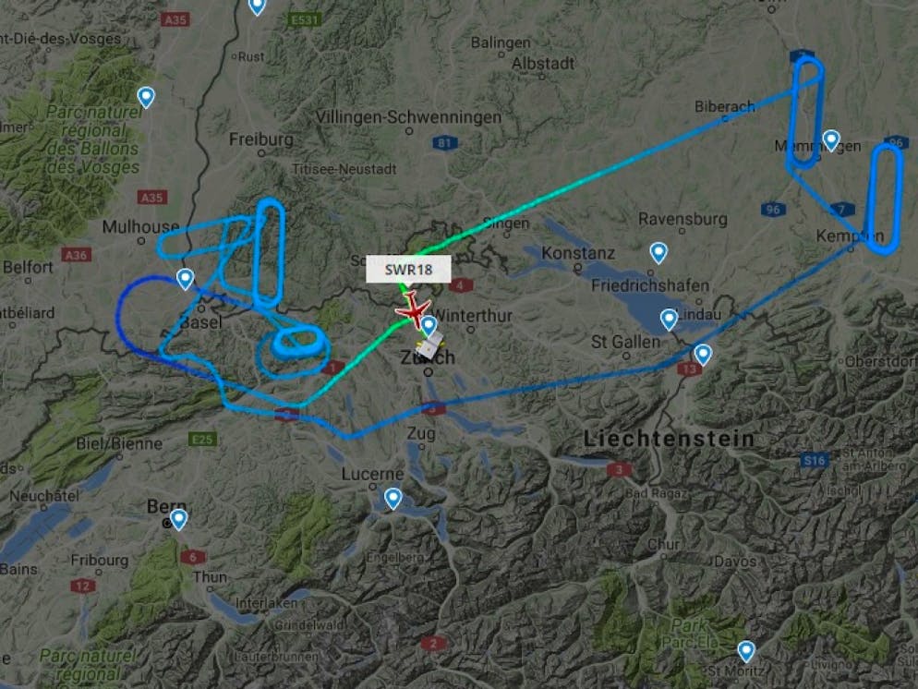Click the airport pin near St Moritz

[x=746, y=651]
